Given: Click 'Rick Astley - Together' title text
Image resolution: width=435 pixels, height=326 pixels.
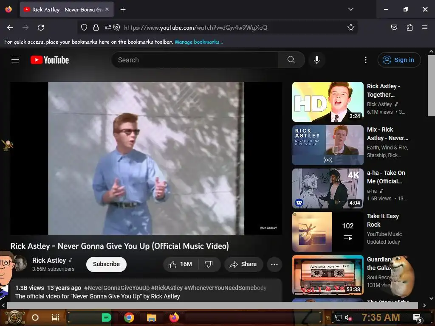Looking at the screenshot, I should [x=384, y=90].
